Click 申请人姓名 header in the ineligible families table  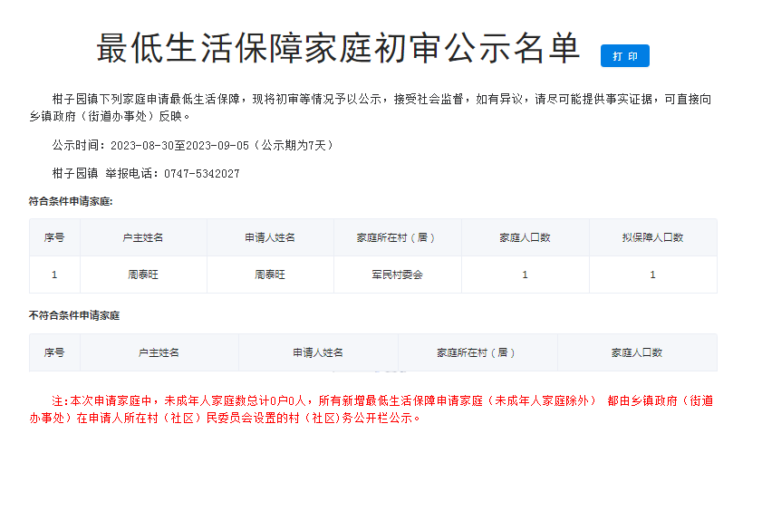click(318, 352)
